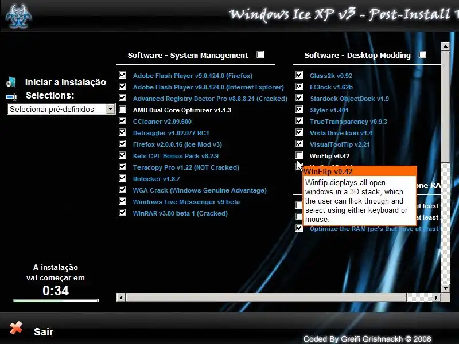Uncheck Vista Drive Icon v1.4 checkbox

pyautogui.click(x=299, y=132)
